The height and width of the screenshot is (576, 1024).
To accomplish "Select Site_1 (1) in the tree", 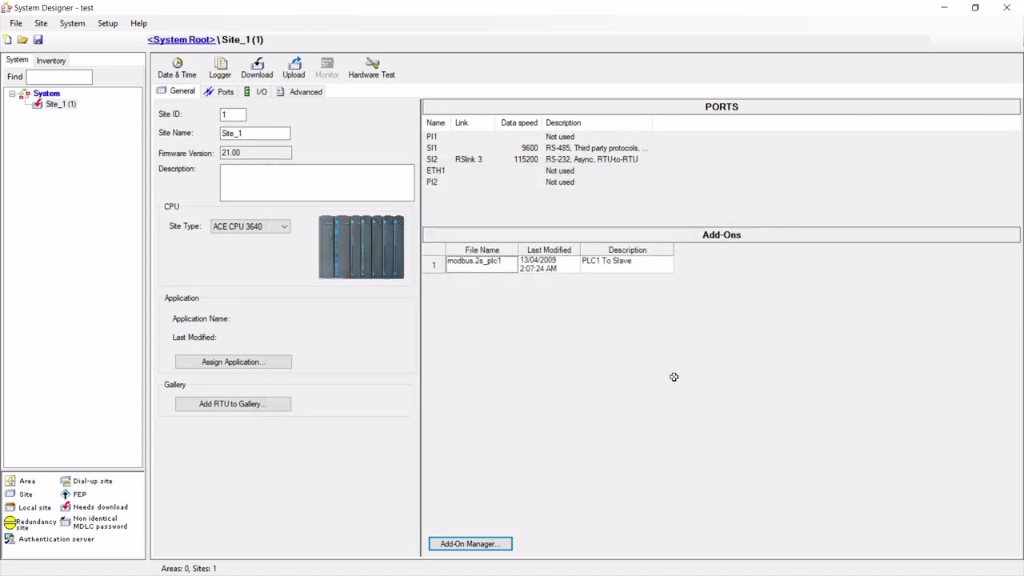I will [61, 104].
